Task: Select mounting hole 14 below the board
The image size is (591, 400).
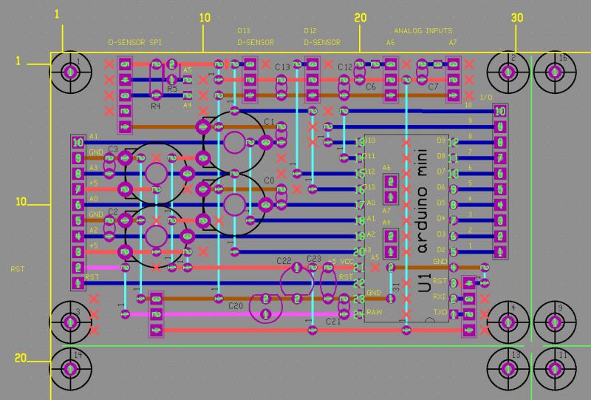Action: point(70,369)
